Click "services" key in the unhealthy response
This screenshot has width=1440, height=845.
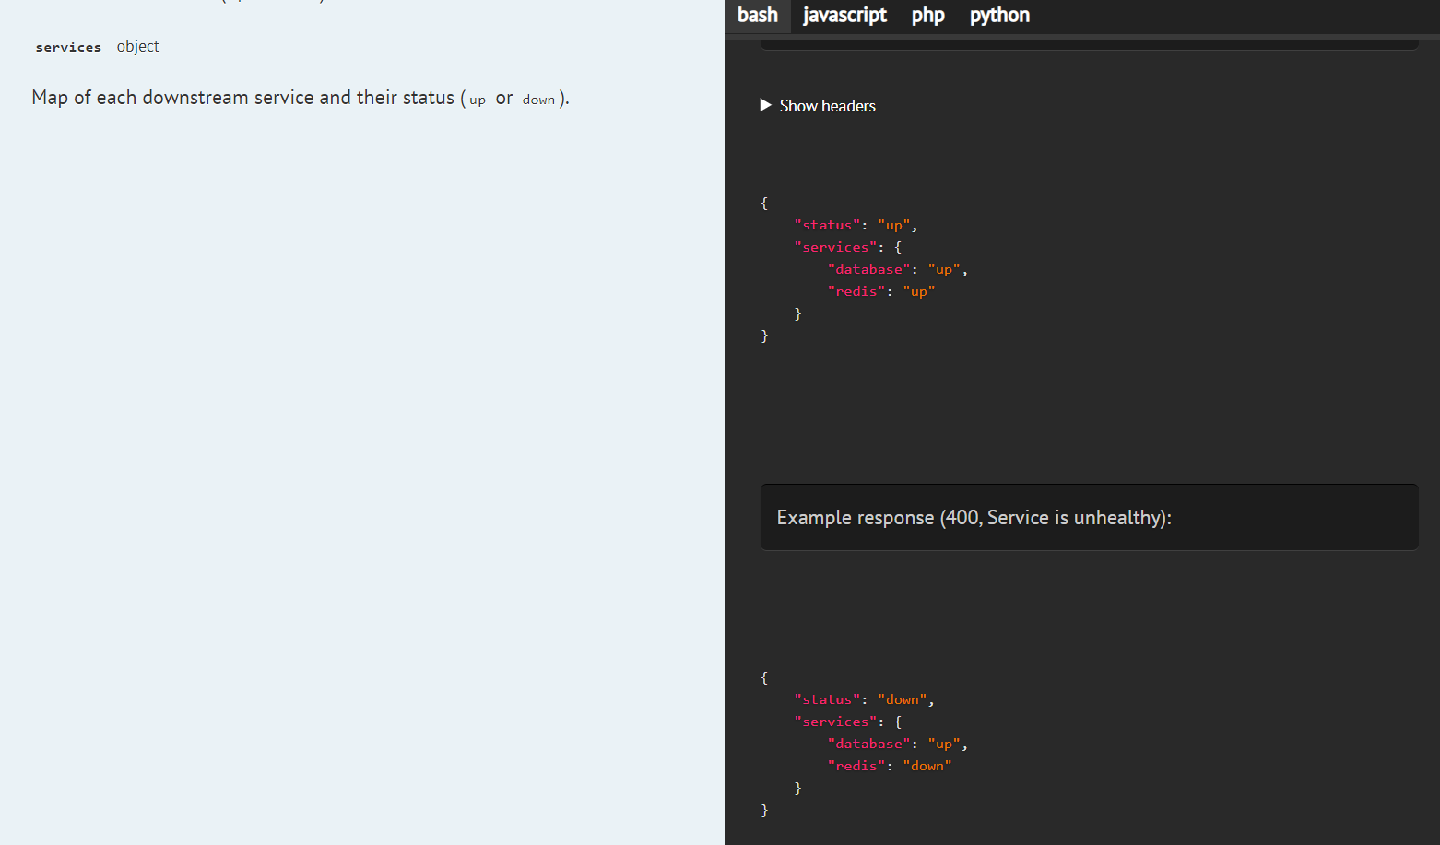click(x=835, y=722)
